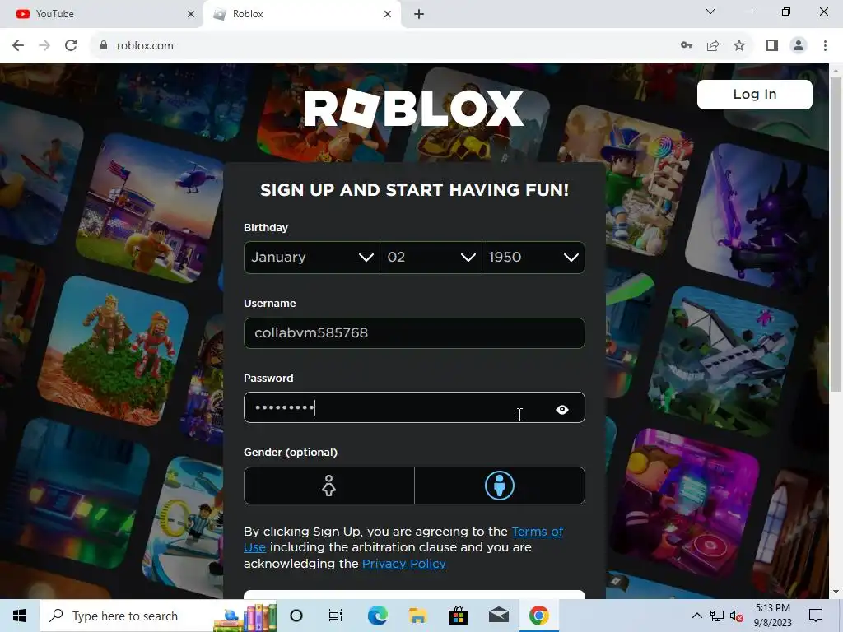The image size is (843, 632).
Task: Open Chrome's three-dot menu
Action: pyautogui.click(x=825, y=46)
